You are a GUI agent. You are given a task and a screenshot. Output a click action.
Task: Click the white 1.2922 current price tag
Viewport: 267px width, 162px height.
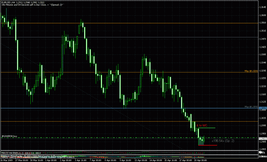pyautogui.click(x=263, y=139)
